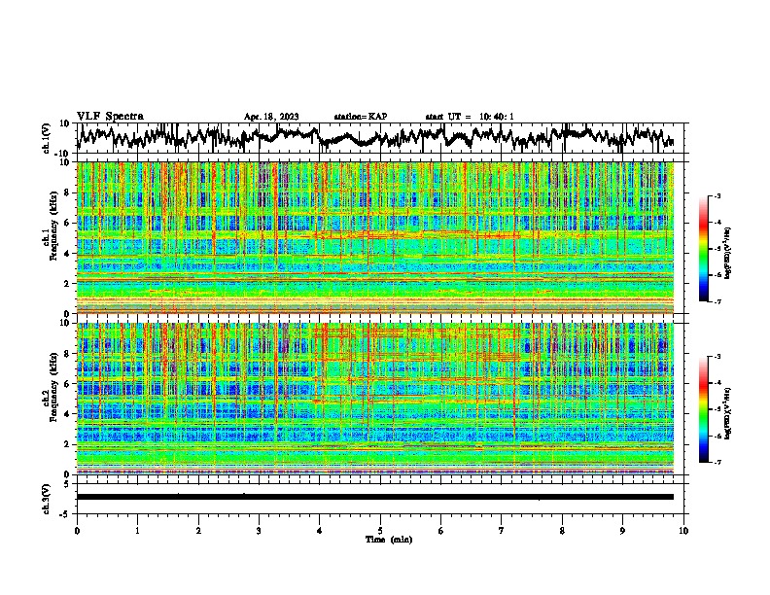Click the "Time (min)" axis label
The width and height of the screenshot is (770, 595).
coord(389,540)
